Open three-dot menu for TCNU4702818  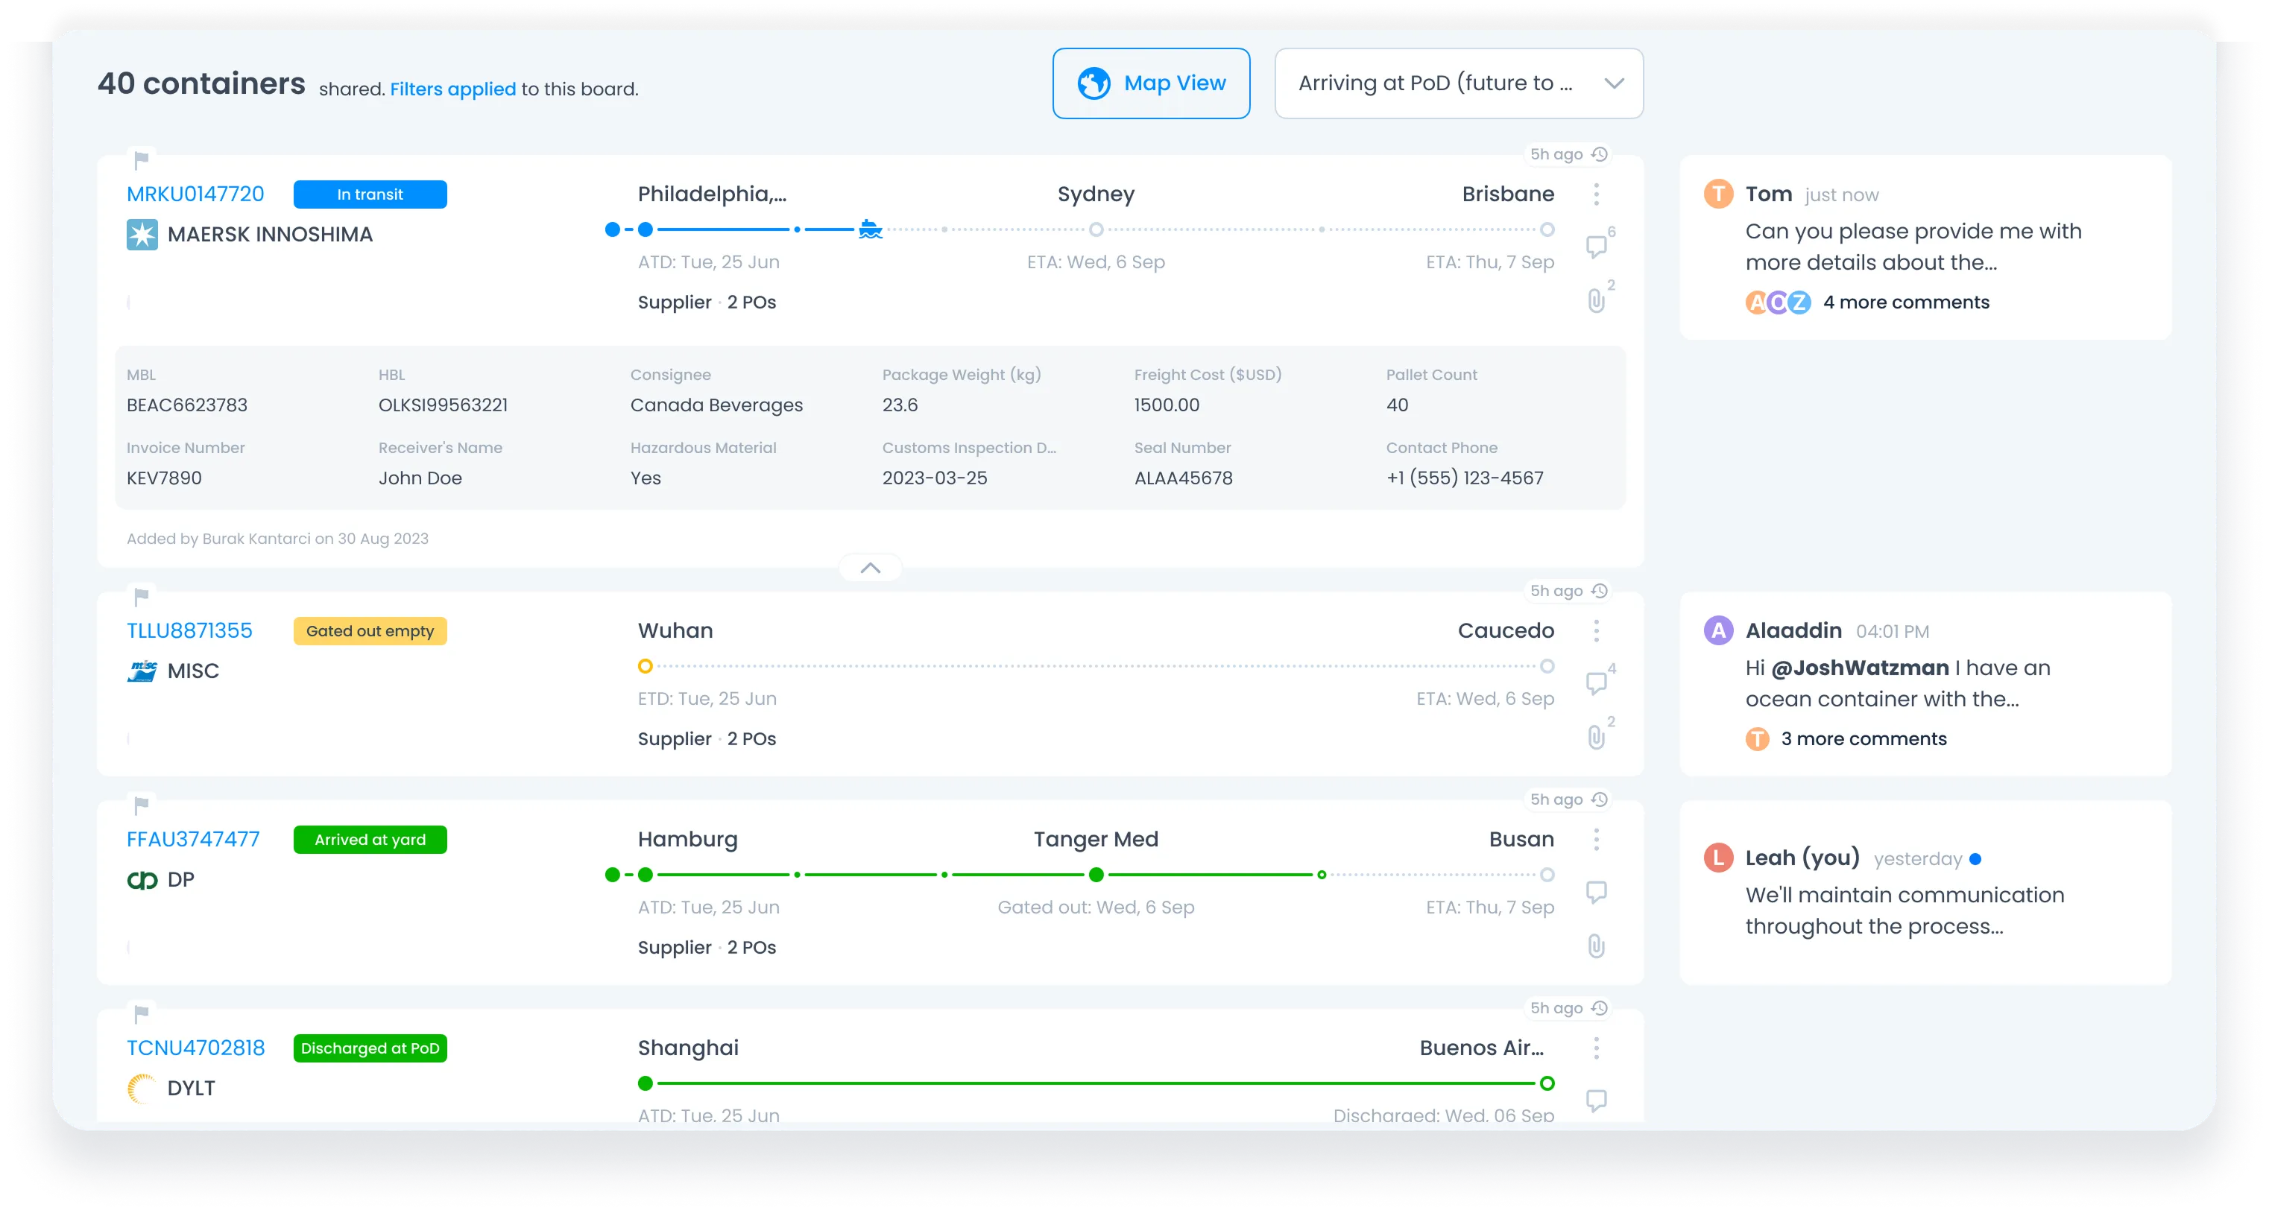(x=1596, y=1048)
